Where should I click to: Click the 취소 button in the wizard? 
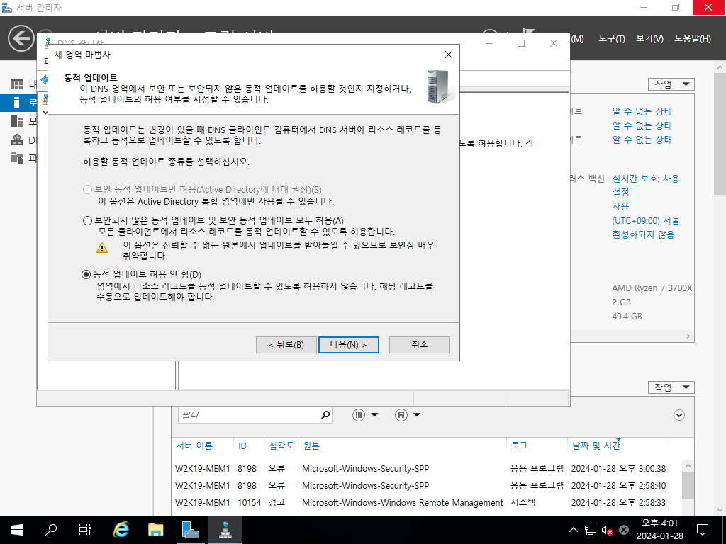tap(420, 345)
